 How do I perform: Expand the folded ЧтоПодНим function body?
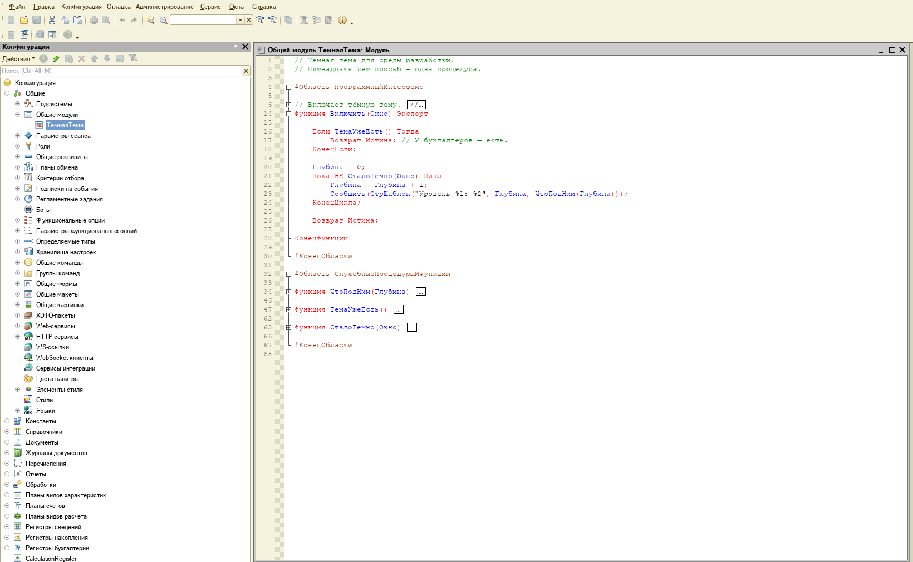click(x=421, y=292)
